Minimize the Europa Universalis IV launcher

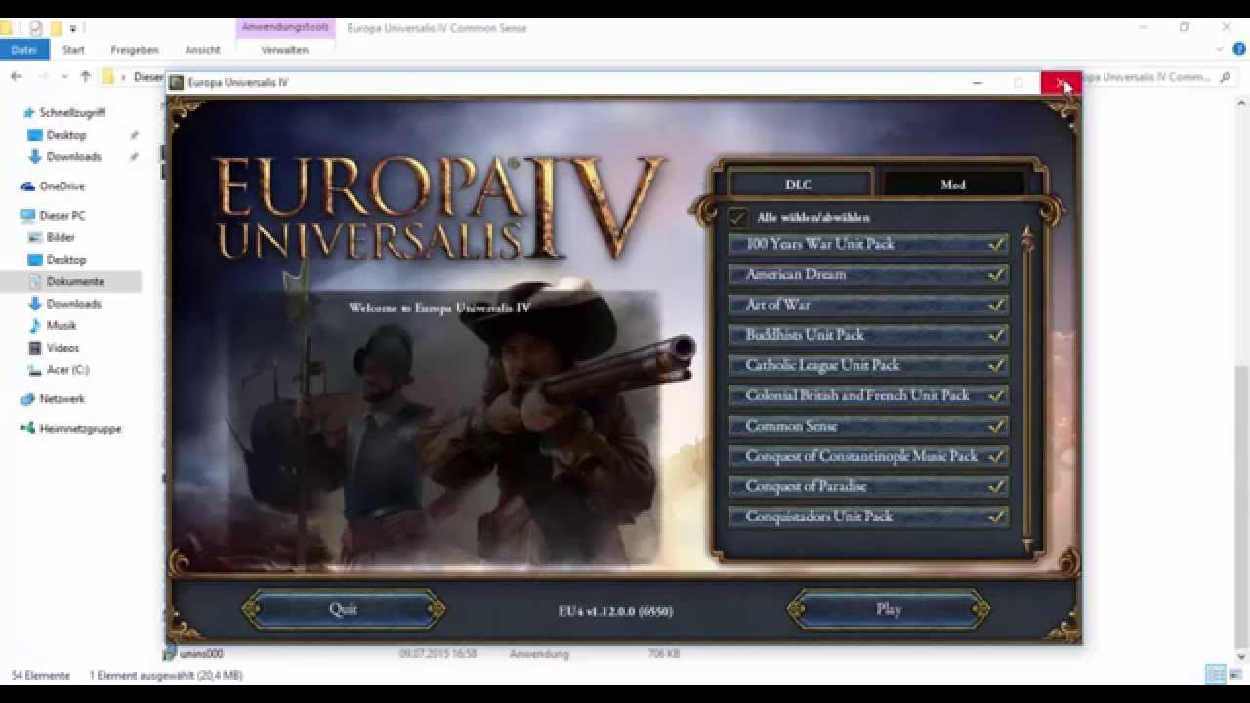(x=978, y=83)
